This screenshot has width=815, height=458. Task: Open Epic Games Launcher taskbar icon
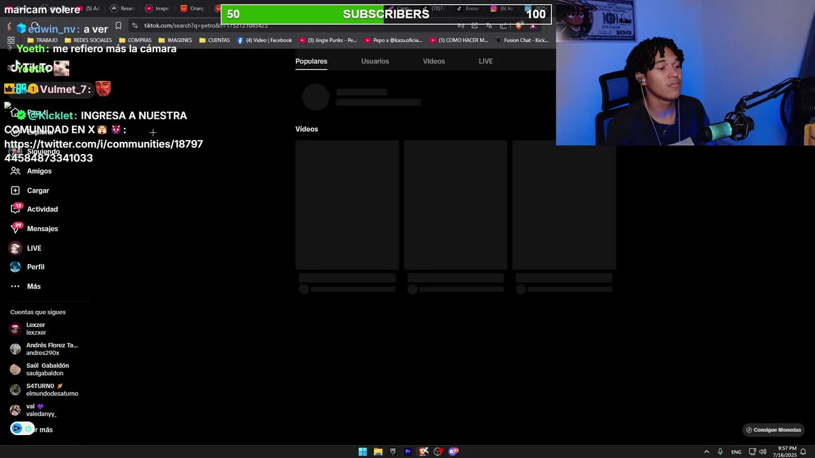pos(393,452)
